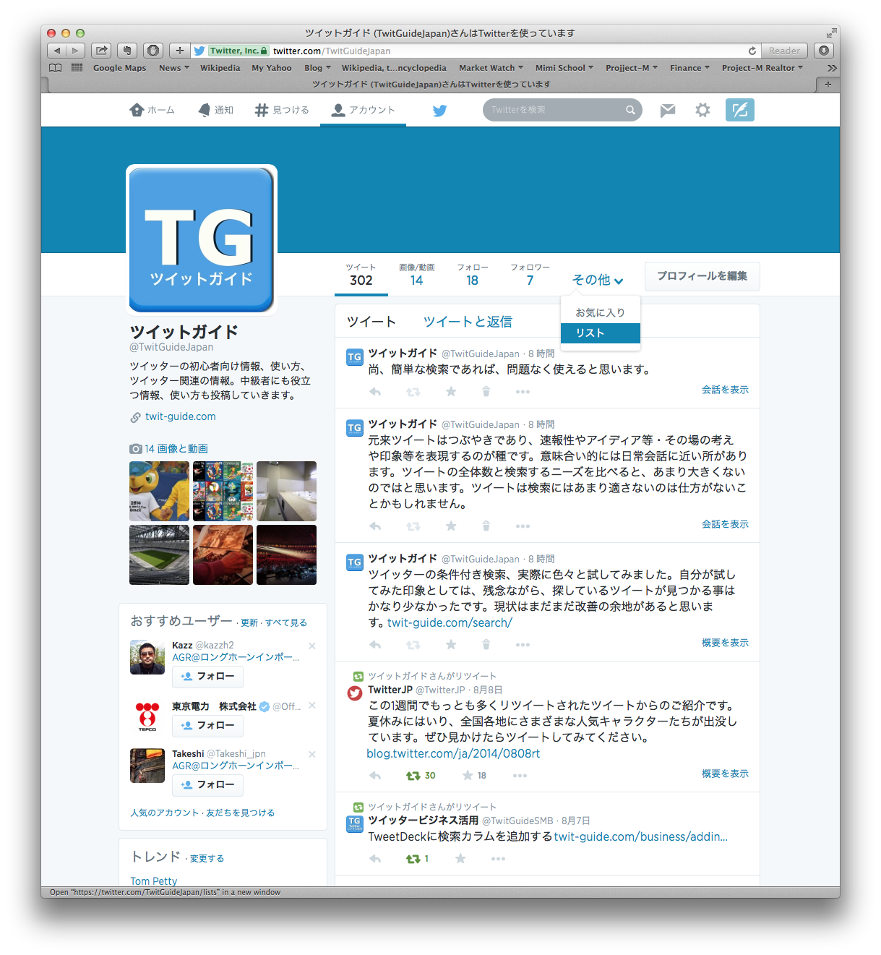The image size is (881, 955).
Task: Delete the second tweet with its trash icon
Action: [486, 526]
